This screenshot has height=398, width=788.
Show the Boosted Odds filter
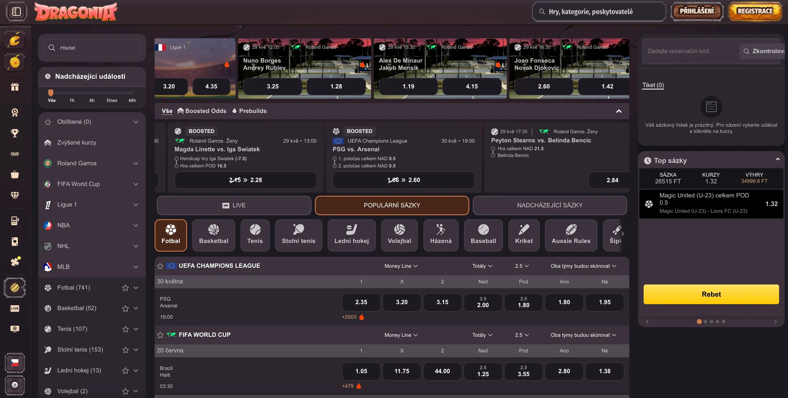(202, 111)
